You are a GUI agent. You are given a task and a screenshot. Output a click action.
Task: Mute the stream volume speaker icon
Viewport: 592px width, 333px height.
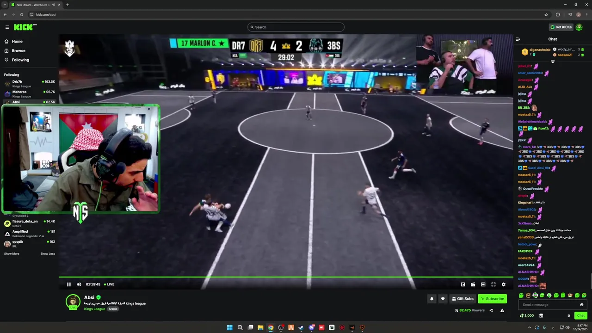(x=79, y=284)
